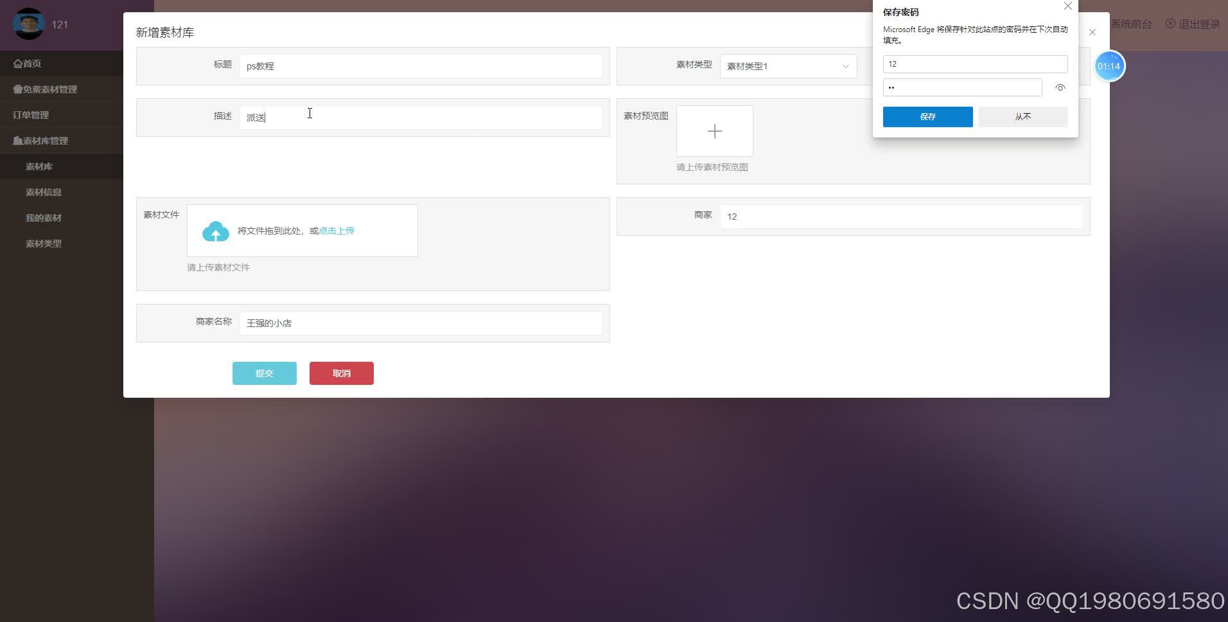The width and height of the screenshot is (1228, 622).
Task: Click username field in save password popup
Action: (x=976, y=64)
